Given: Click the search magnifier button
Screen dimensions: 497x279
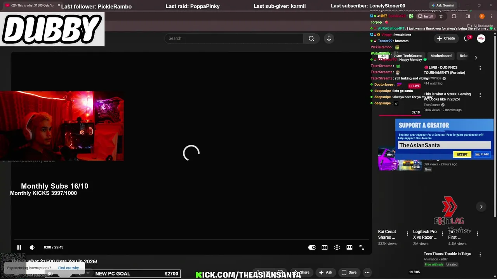Looking at the screenshot, I should [x=311, y=38].
